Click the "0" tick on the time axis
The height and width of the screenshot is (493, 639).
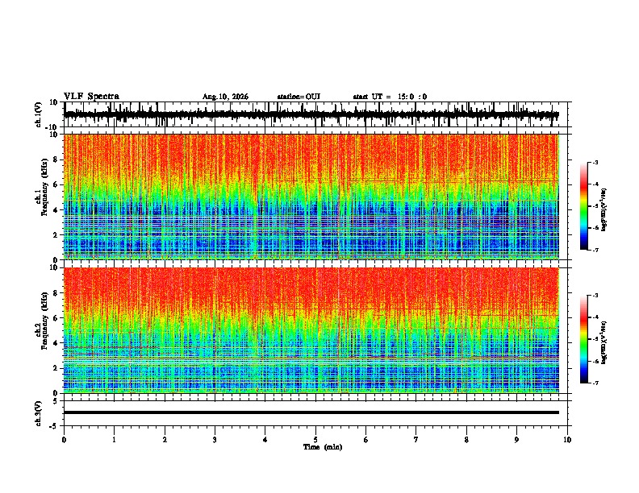click(64, 440)
